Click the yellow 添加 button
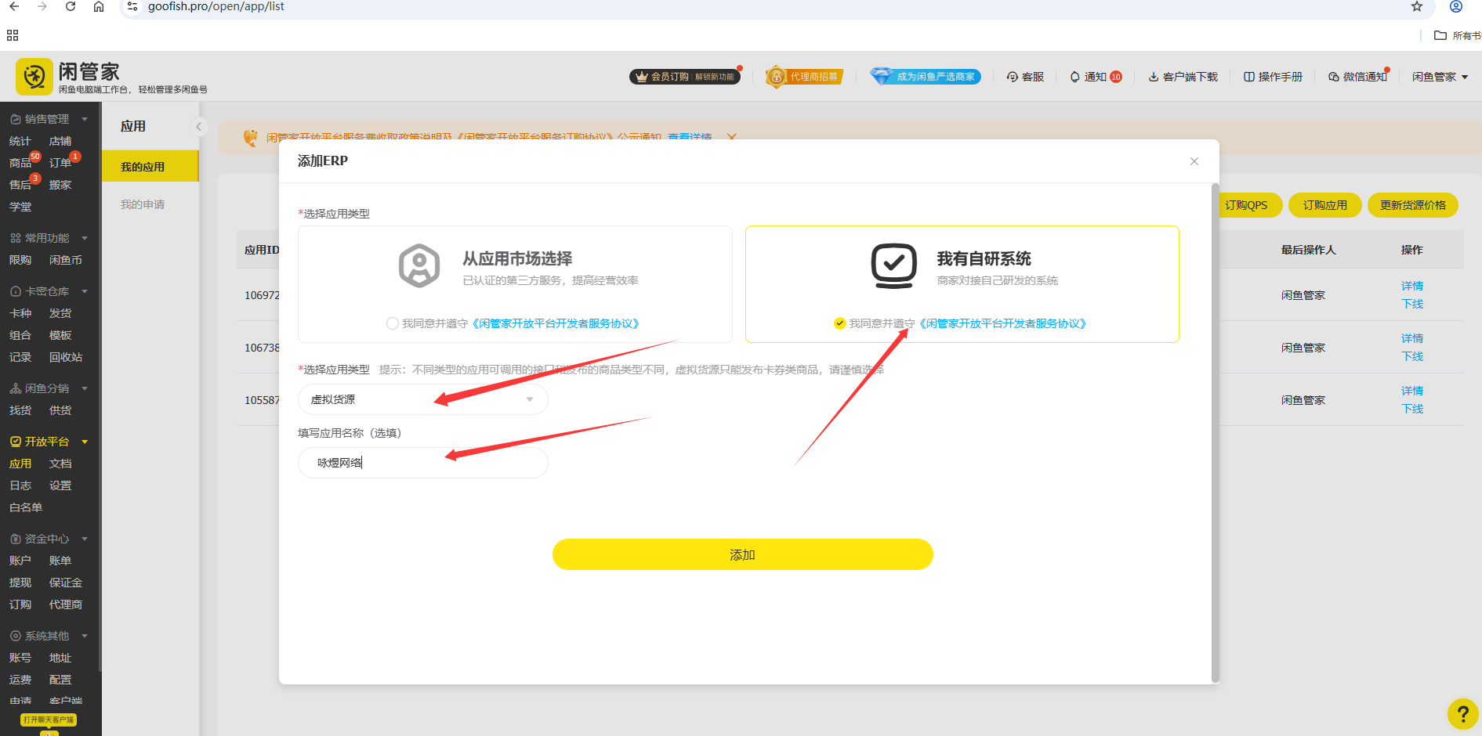The height and width of the screenshot is (736, 1482). 741,554
